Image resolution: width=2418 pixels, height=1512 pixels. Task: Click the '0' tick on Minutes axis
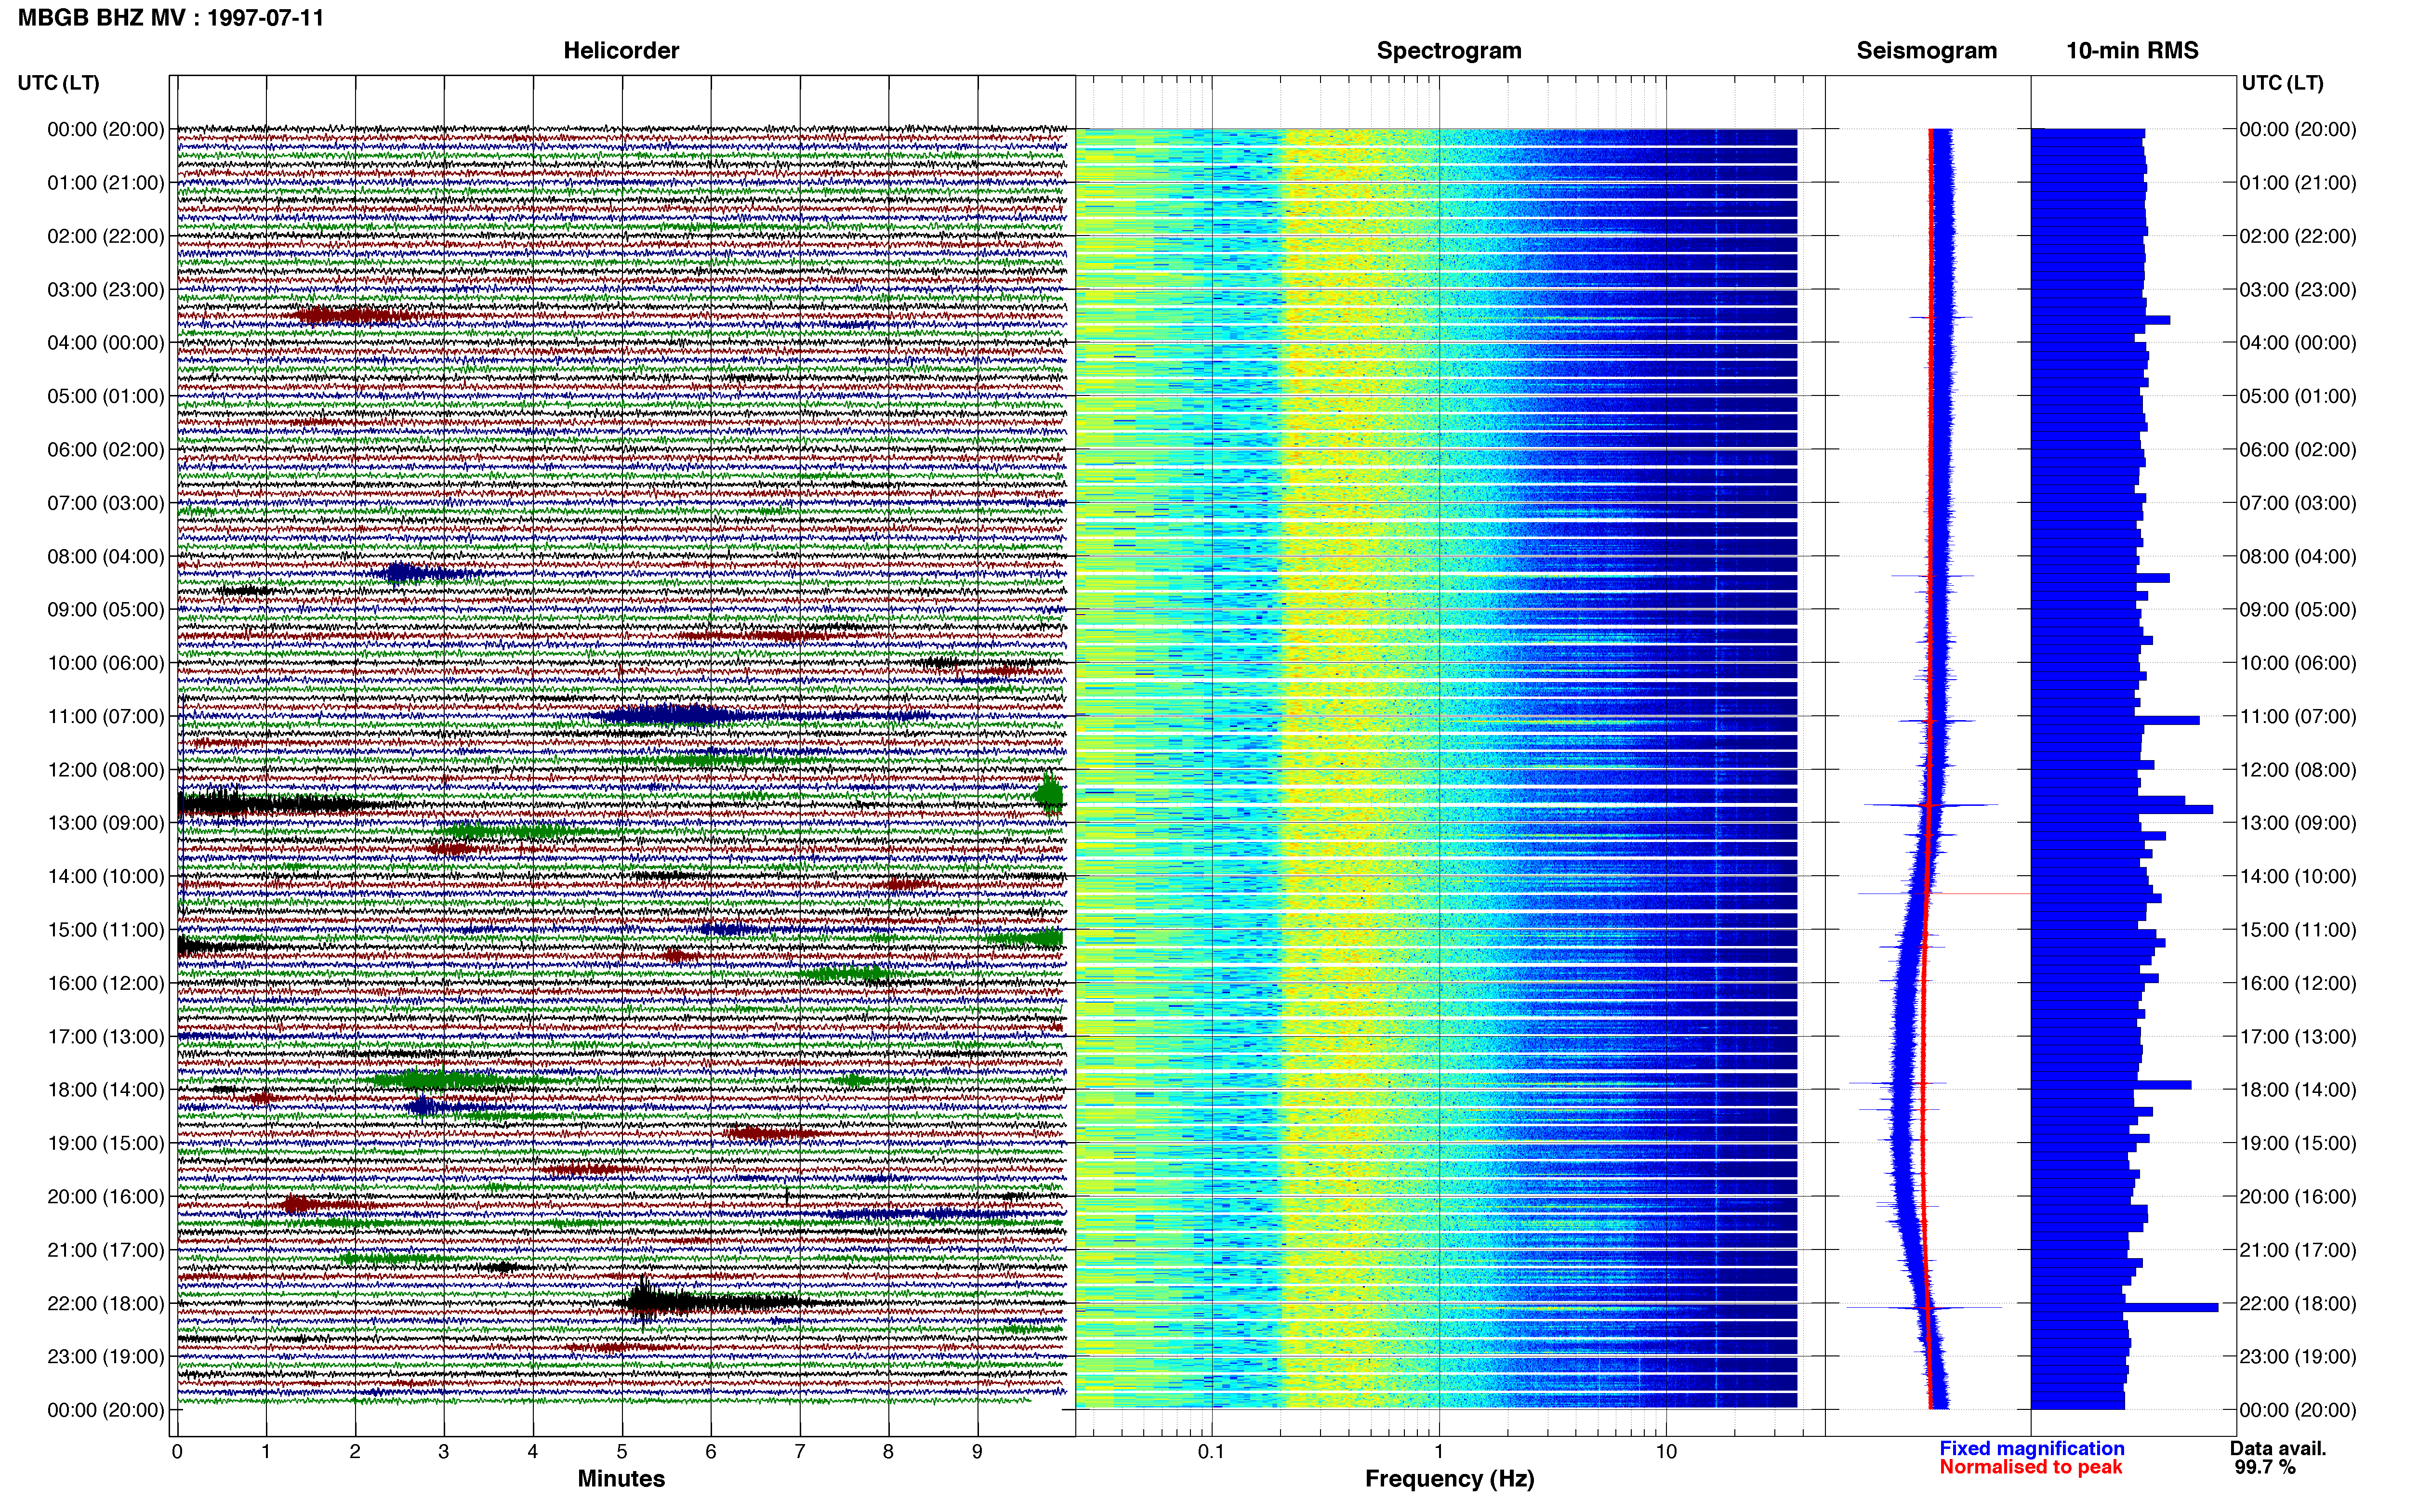click(x=177, y=1452)
